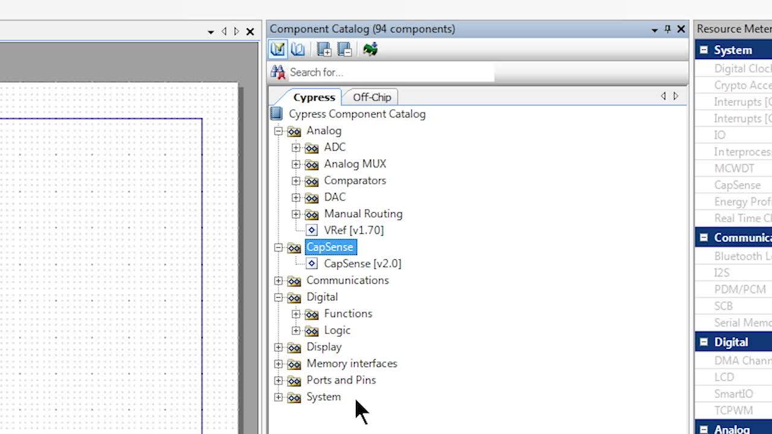Click the VRef component icon
This screenshot has width=772, height=434.
(x=312, y=230)
